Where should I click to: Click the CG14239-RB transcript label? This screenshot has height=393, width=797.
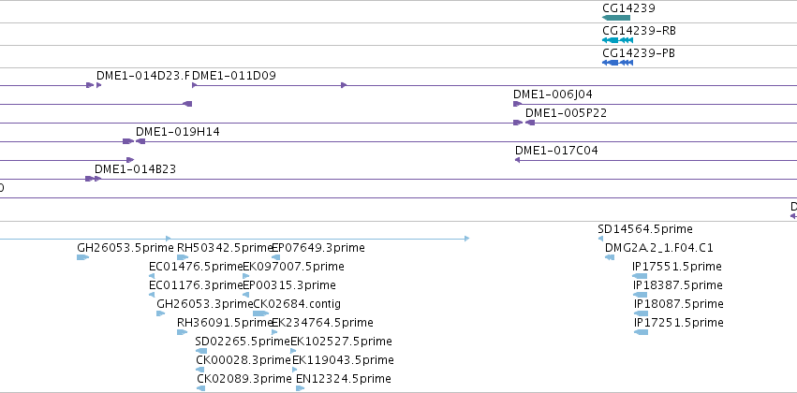click(x=640, y=31)
